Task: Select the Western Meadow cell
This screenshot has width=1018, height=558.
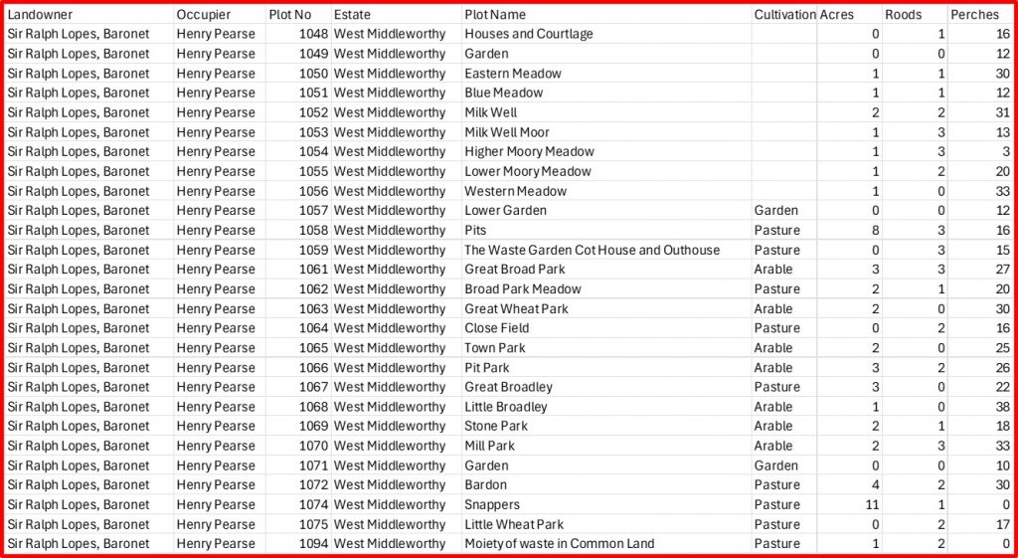Action: 607,191
